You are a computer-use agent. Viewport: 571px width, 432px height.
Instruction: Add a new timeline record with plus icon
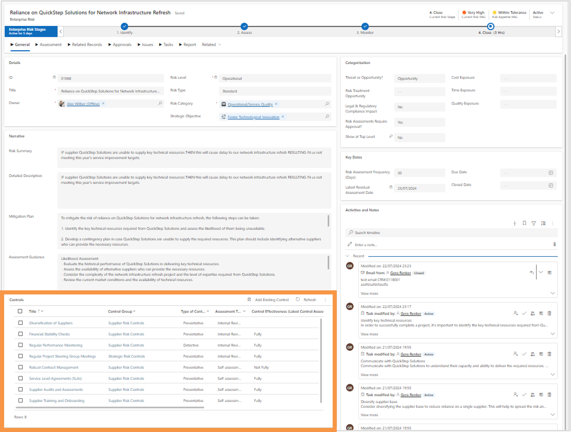click(x=515, y=223)
